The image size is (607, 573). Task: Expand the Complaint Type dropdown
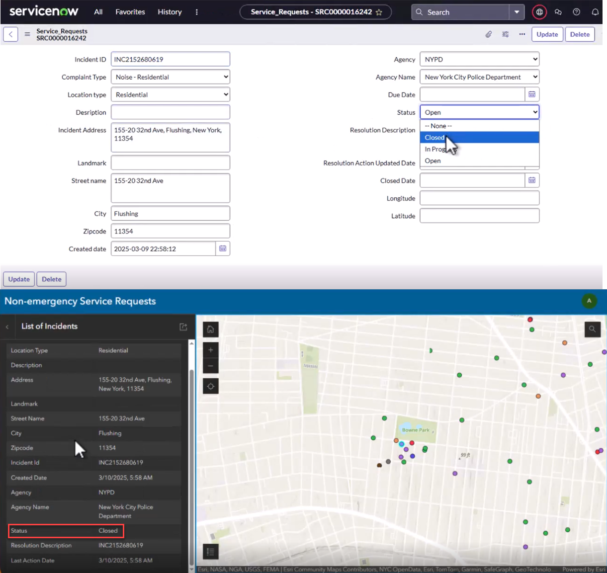(171, 77)
